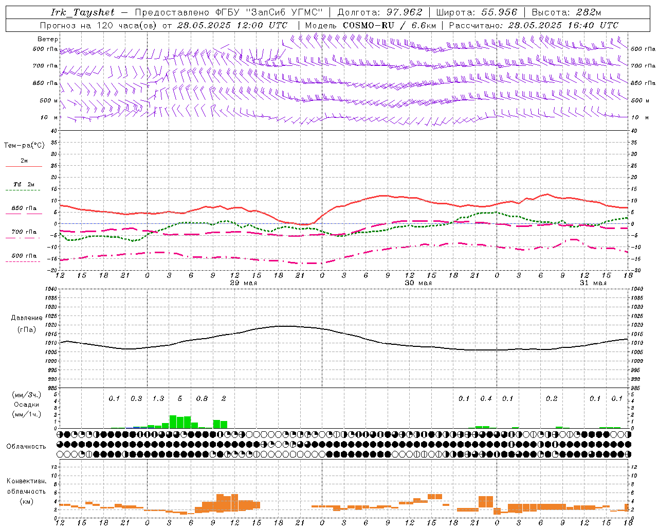Select the 2м temperature legend entry
Screen dimensions: 658x527
click(x=24, y=161)
